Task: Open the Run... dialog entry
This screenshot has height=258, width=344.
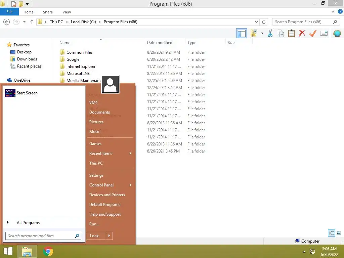Action: pyautogui.click(x=94, y=224)
